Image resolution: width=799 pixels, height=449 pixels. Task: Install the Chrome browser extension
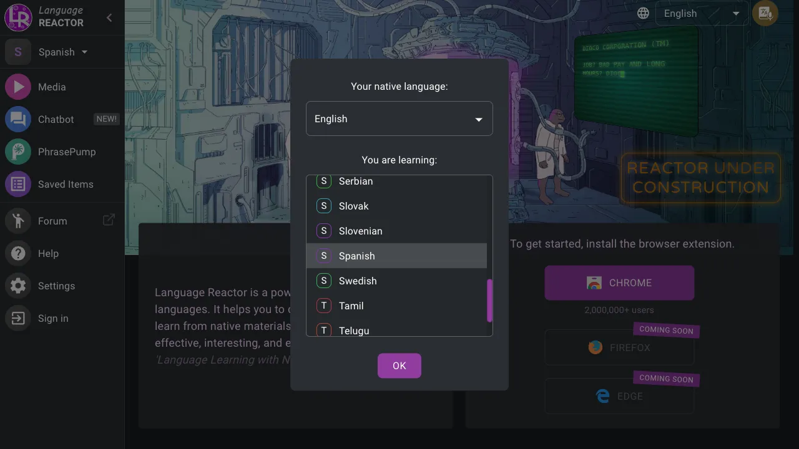619,282
